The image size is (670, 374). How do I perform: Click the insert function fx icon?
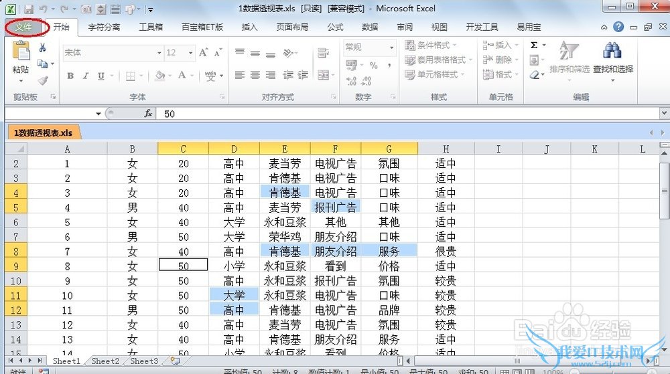149,114
